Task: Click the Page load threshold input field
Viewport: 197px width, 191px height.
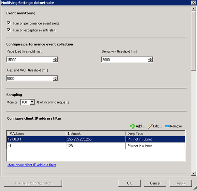Action: click(x=30, y=59)
